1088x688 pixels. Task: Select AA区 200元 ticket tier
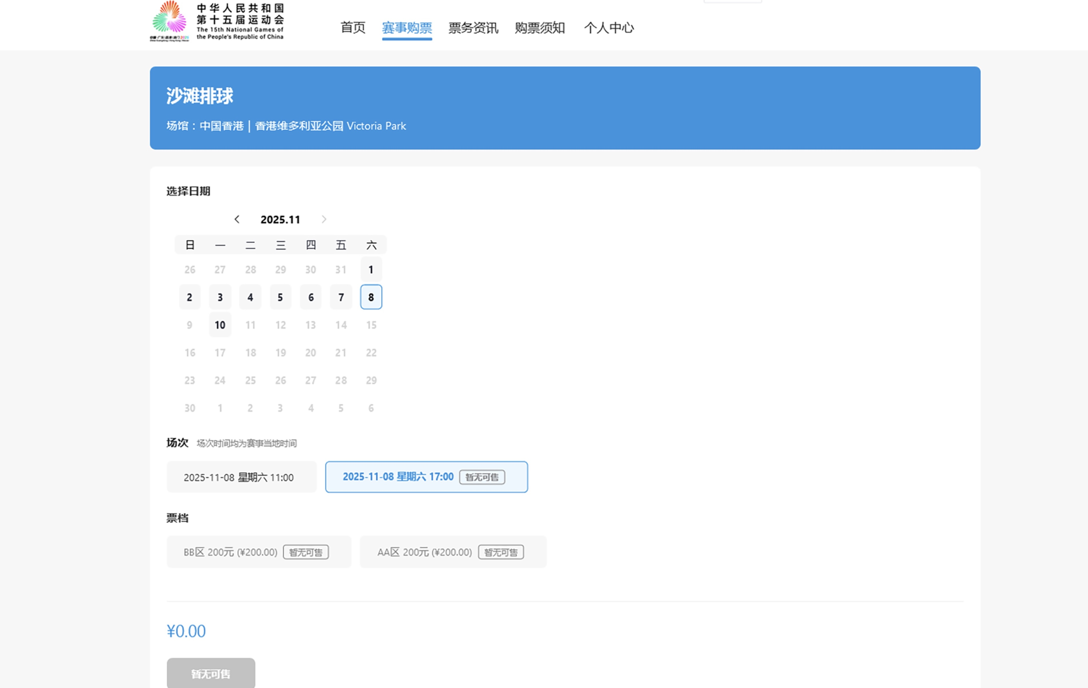click(x=453, y=552)
